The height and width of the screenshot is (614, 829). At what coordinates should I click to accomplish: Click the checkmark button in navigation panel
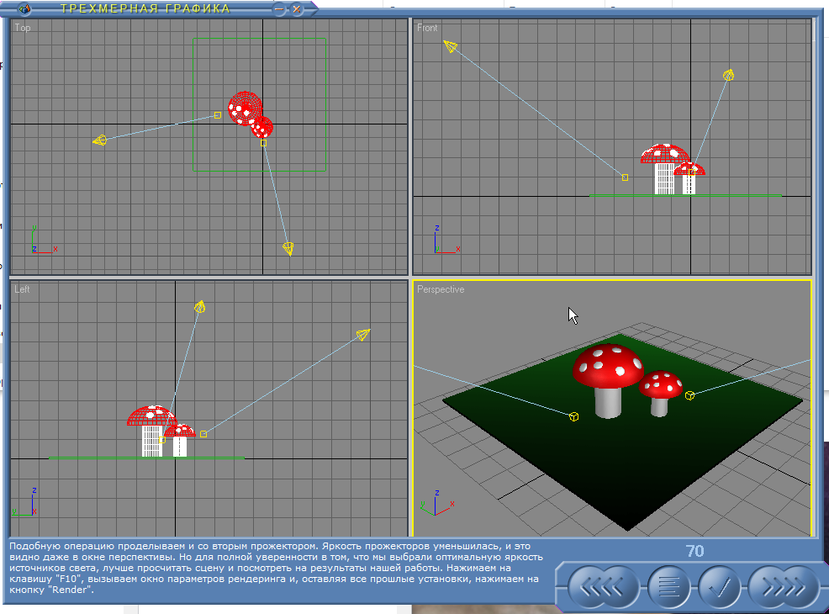pyautogui.click(x=719, y=588)
